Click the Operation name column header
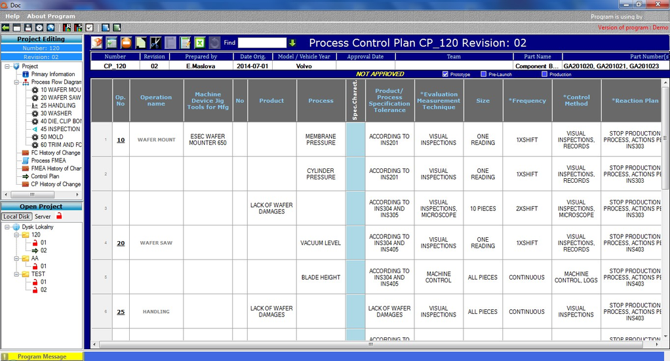This screenshot has width=670, height=361. (157, 100)
